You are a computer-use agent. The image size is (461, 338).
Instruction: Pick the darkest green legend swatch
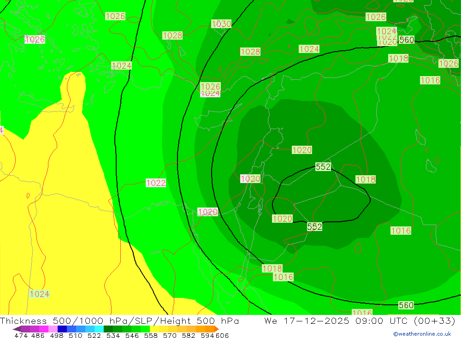click(x=108, y=329)
